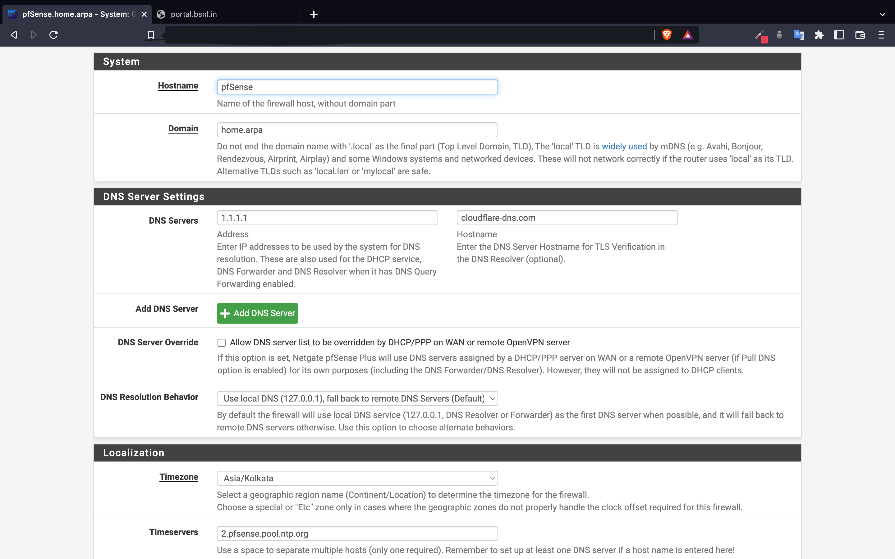The width and height of the screenshot is (895, 559).
Task: Click the DNS Server Settings header
Action: pyautogui.click(x=447, y=197)
